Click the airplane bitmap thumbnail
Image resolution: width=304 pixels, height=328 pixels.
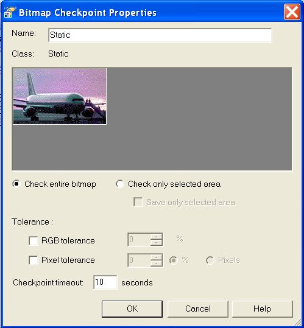point(60,96)
